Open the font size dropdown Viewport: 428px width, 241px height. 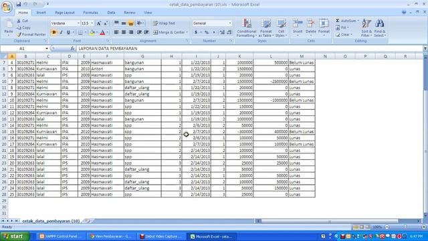point(92,23)
